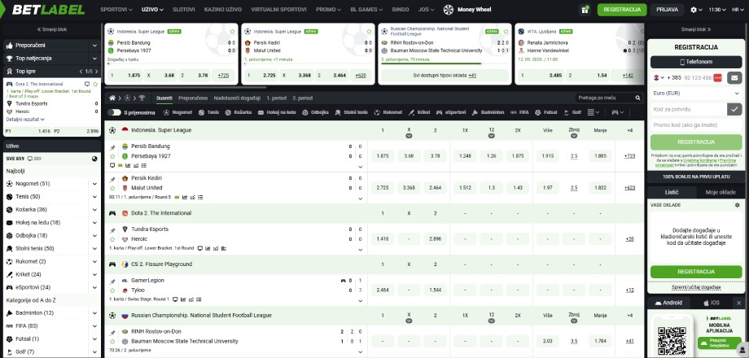Filter by Futsal in sport bar
This screenshot has width=749, height=358.
[x=546, y=112]
